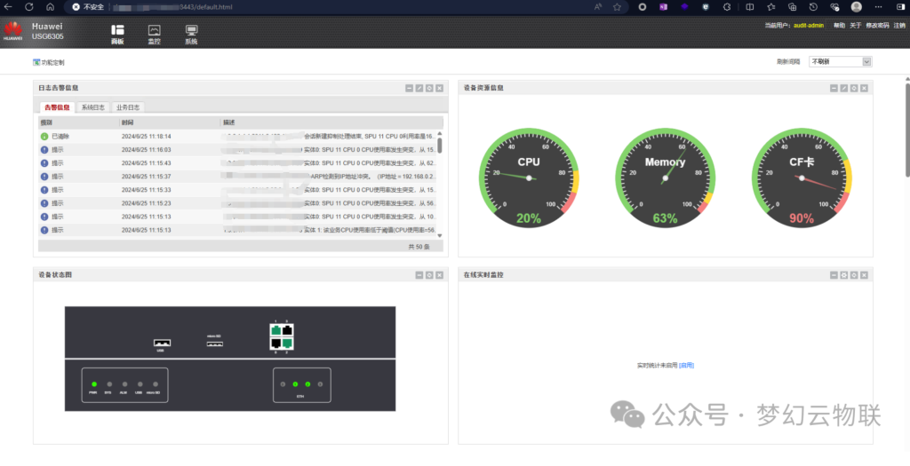Image resolution: width=910 pixels, height=466 pixels.
Task: Click the 共 50 条 total count text
Action: click(419, 247)
